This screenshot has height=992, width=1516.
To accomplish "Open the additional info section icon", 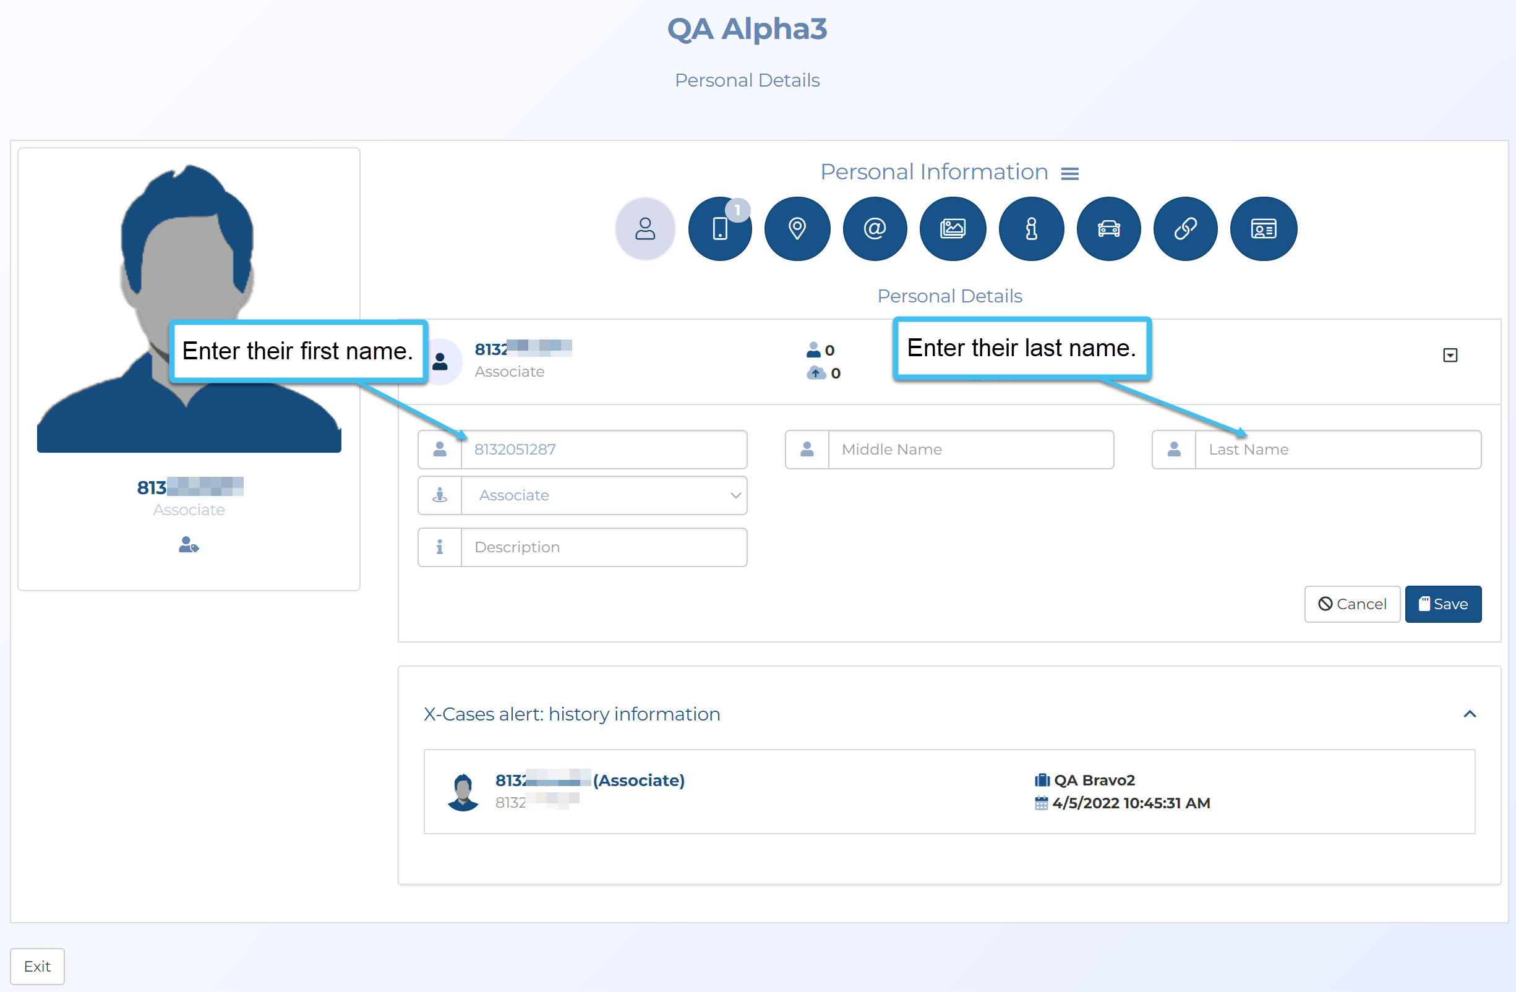I will [x=1030, y=229].
